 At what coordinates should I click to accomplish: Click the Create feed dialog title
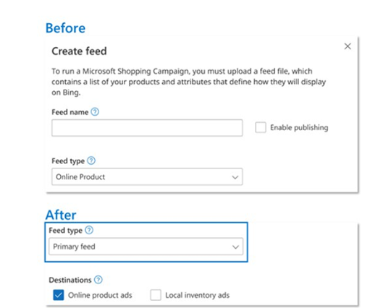[79, 51]
